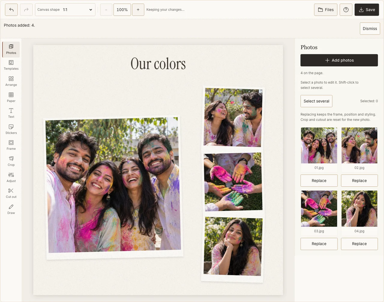The height and width of the screenshot is (302, 384).
Task: Zoom out with the minus button
Action: [106, 10]
